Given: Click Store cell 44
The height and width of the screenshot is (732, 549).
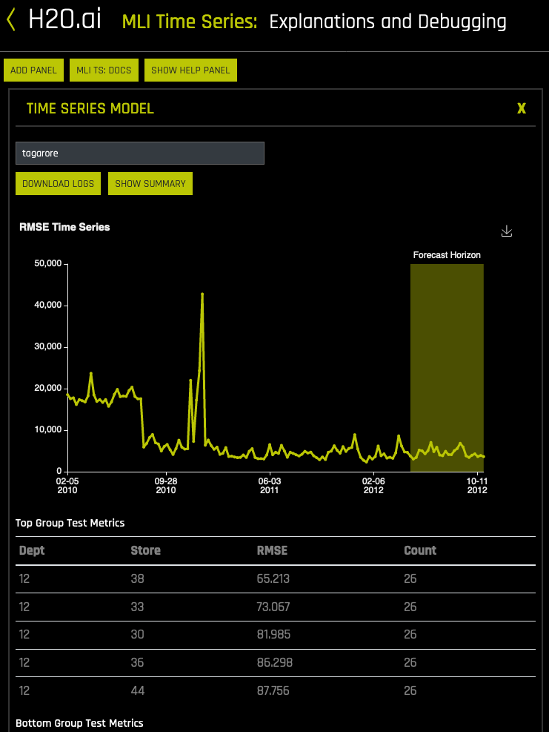Looking at the screenshot, I should point(138,690).
